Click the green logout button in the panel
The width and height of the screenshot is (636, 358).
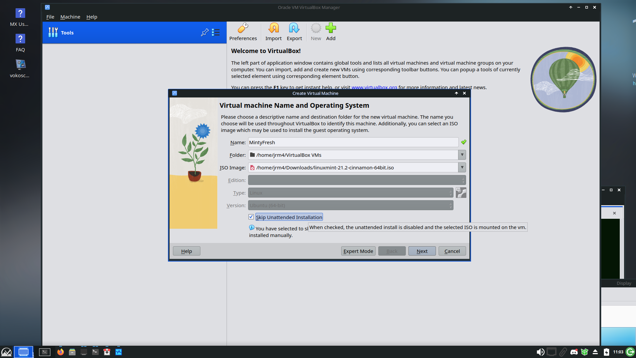pyautogui.click(x=630, y=352)
